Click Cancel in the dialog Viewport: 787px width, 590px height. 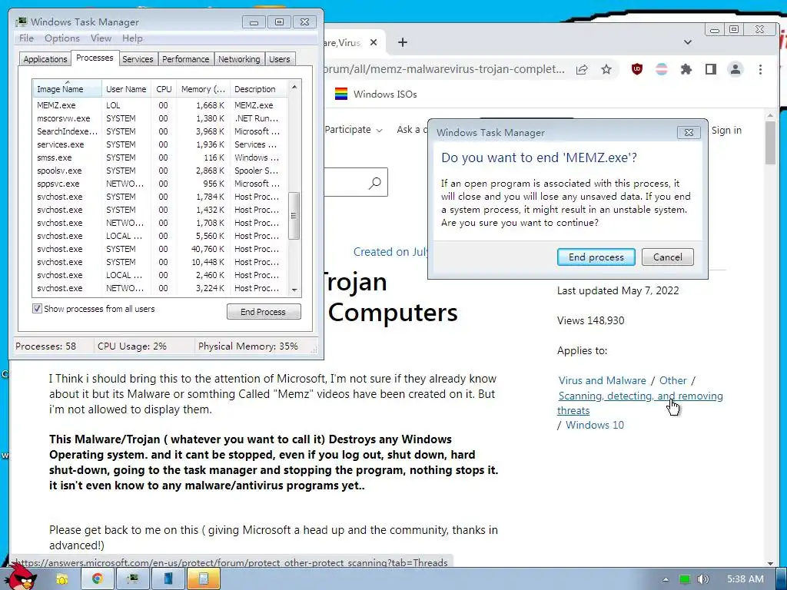pos(668,257)
